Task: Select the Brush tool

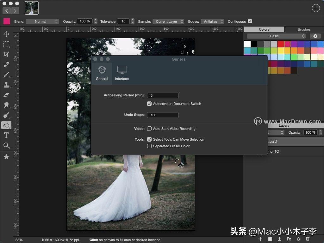Action: coord(6,75)
